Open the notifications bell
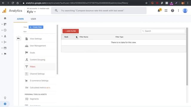 159,11
